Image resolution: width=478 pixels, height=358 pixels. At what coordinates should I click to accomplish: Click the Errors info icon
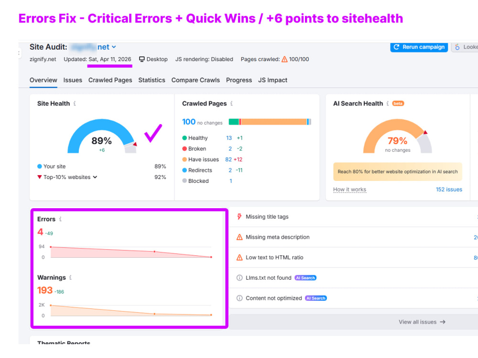(60, 219)
